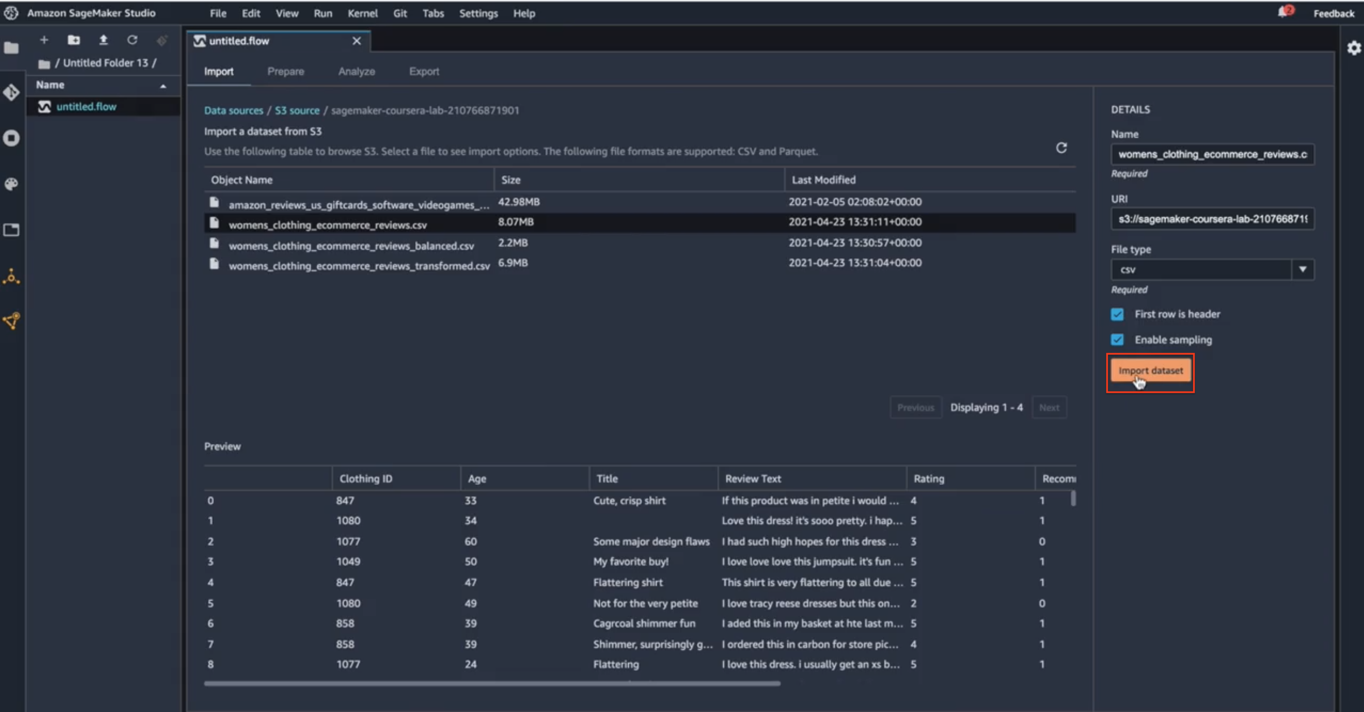Open the Kernel menu
Viewport: 1364px width, 712px height.
[x=363, y=13]
